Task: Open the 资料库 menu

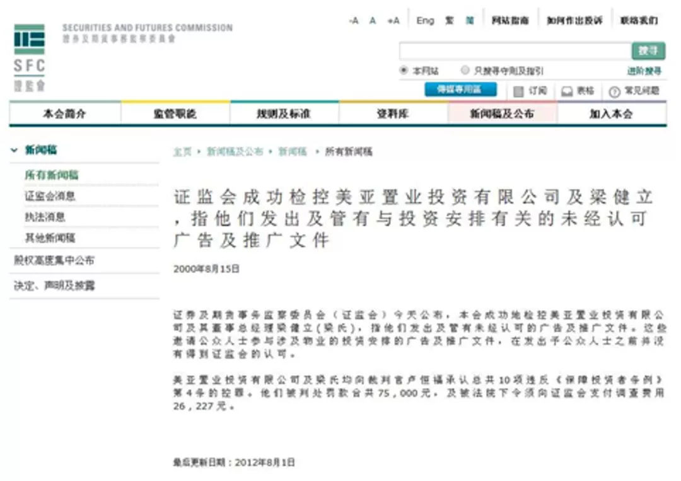Action: [393, 113]
